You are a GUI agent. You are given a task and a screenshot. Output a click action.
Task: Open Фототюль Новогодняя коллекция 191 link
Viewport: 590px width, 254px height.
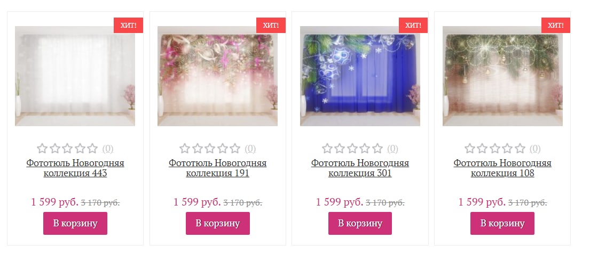point(217,168)
